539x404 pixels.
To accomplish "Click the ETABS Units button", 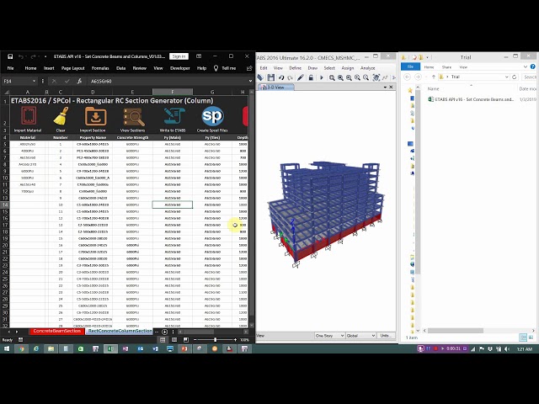I will click(x=386, y=336).
